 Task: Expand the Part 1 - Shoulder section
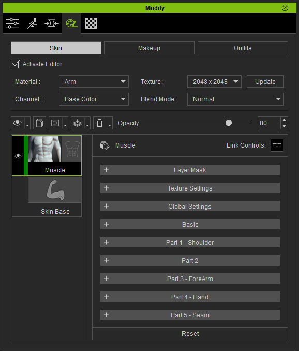click(x=190, y=242)
